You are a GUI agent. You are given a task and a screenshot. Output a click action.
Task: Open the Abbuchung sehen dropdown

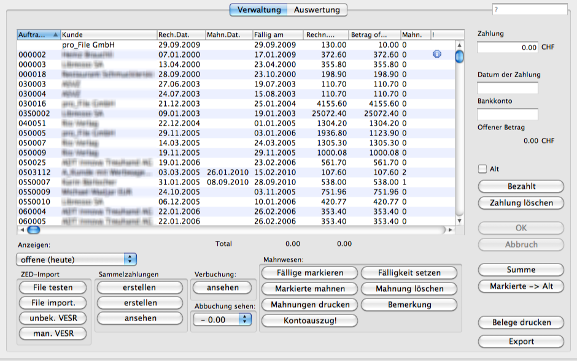click(x=222, y=319)
